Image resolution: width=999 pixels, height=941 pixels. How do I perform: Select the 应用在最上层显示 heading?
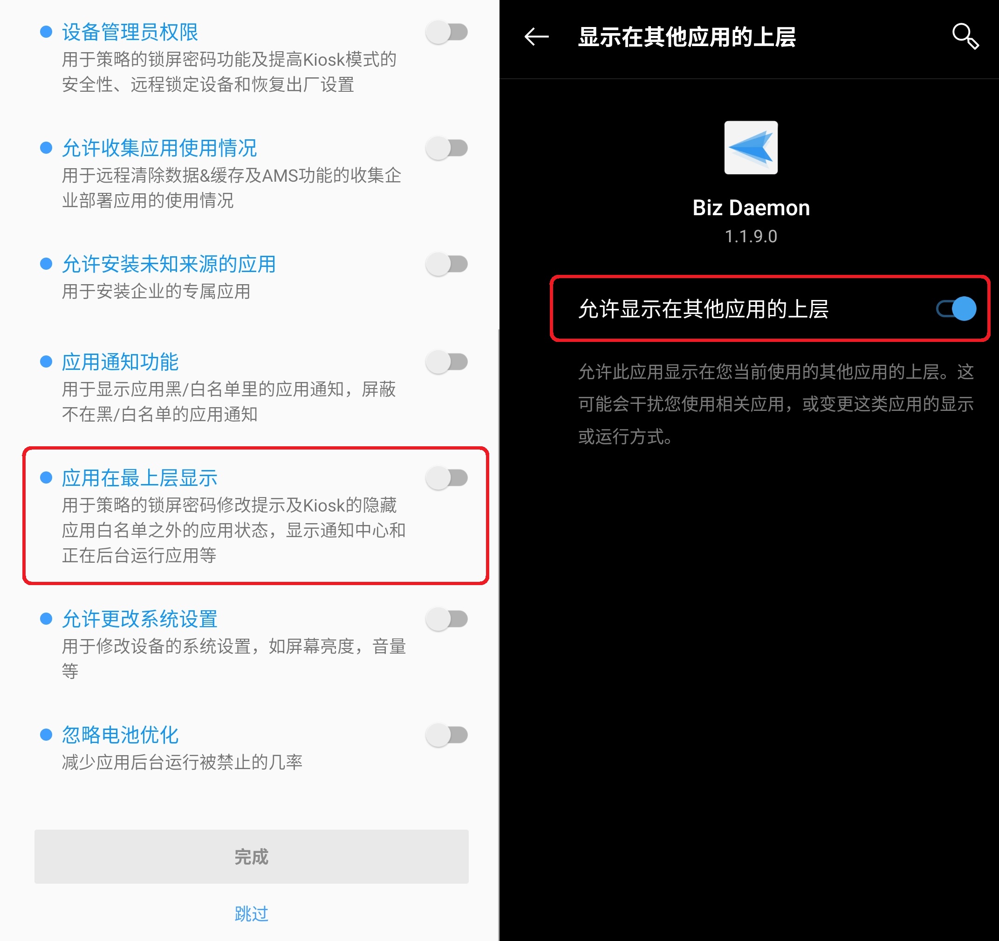click(140, 478)
